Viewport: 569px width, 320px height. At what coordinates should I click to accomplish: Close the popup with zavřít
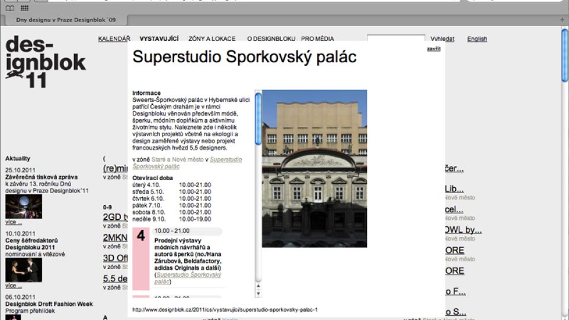point(433,49)
